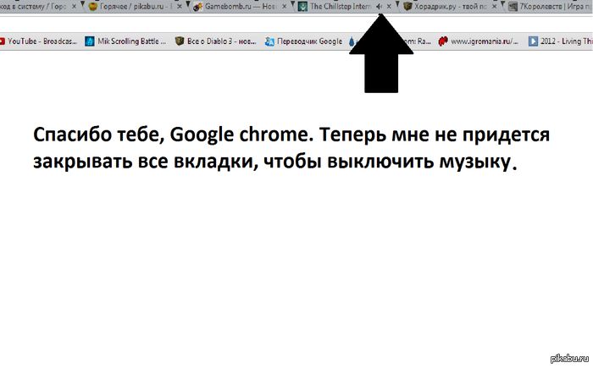Click the speaker audio indicator on Chillstep tab
Screen dimensions: 593x368
tap(380, 7)
